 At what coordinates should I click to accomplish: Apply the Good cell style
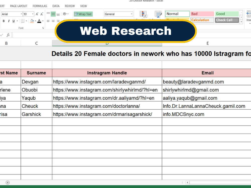227,14
